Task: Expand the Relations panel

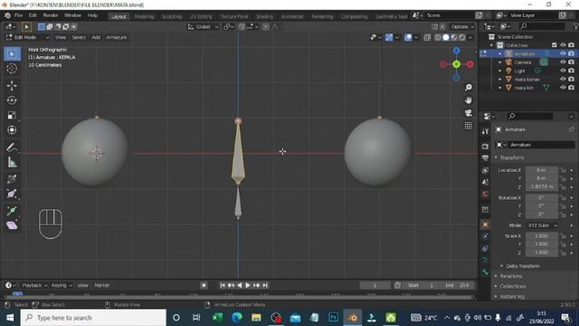Action: 511,276
